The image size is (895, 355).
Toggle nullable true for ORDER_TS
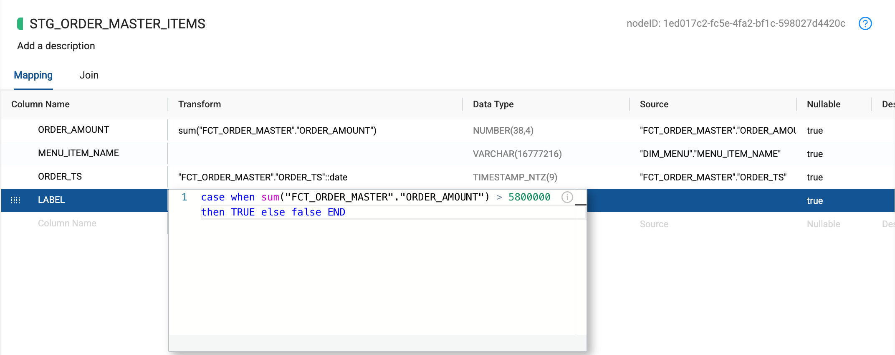pos(815,177)
